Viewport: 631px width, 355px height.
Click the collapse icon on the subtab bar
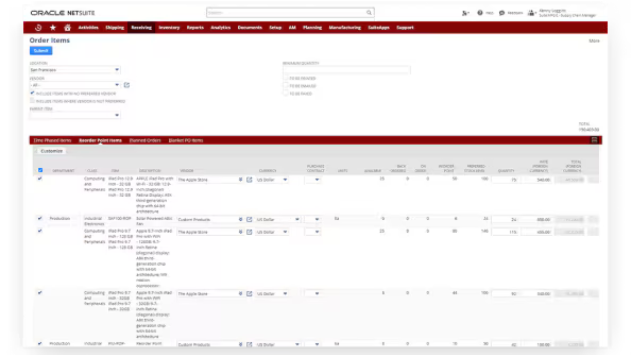tap(594, 140)
